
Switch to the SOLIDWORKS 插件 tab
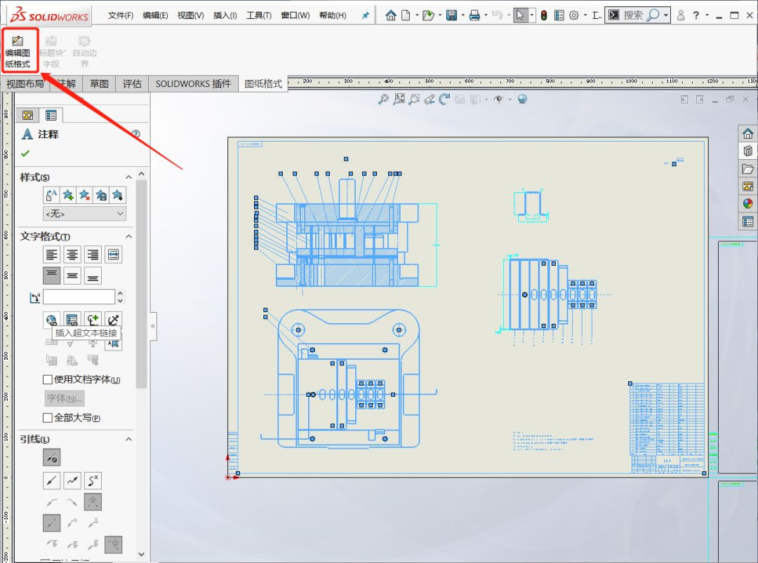point(193,83)
